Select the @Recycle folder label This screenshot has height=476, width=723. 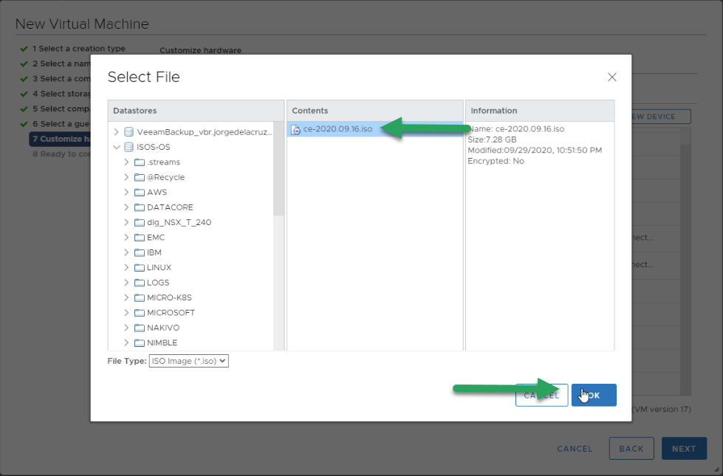[165, 177]
